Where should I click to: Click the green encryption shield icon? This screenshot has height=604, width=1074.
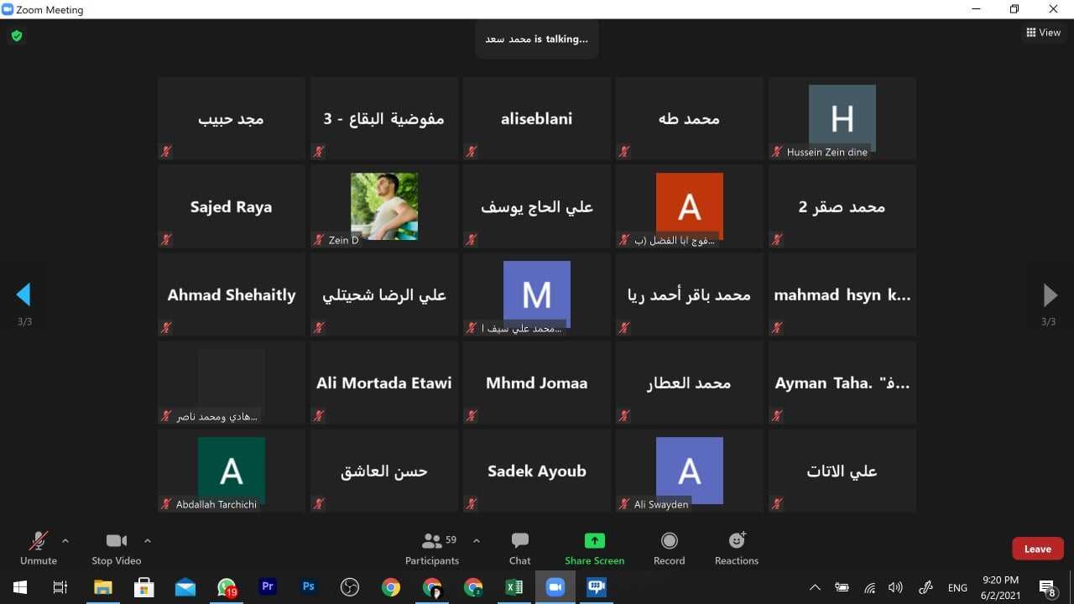[16, 36]
